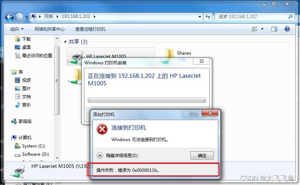Viewport: 300px width, 185px height.
Task: Close the 添加打印机 error dialog
Action: pos(210,113)
